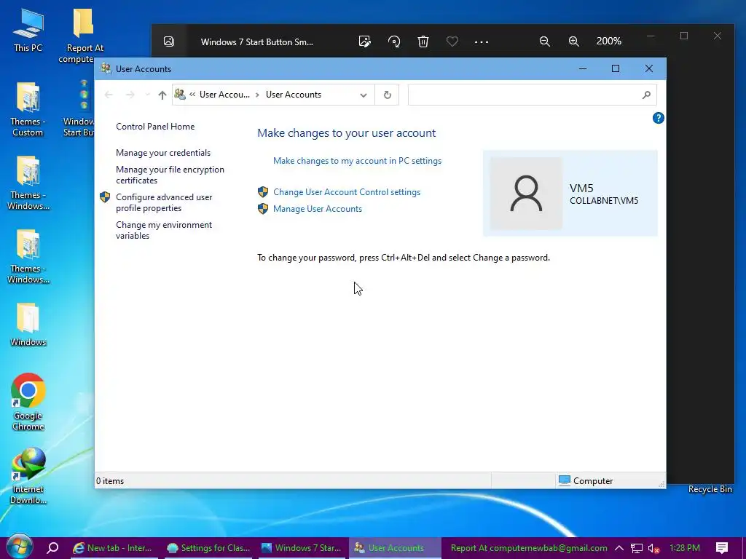Zoom in with the magnifier plus in Photos
Screen dimensions: 746x559
pyautogui.click(x=574, y=41)
